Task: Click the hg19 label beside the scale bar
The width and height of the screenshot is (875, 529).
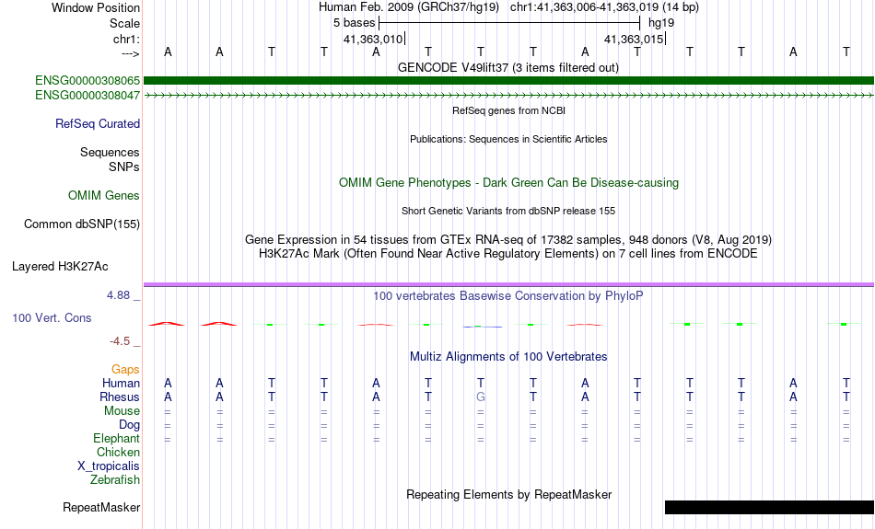Action: [661, 23]
